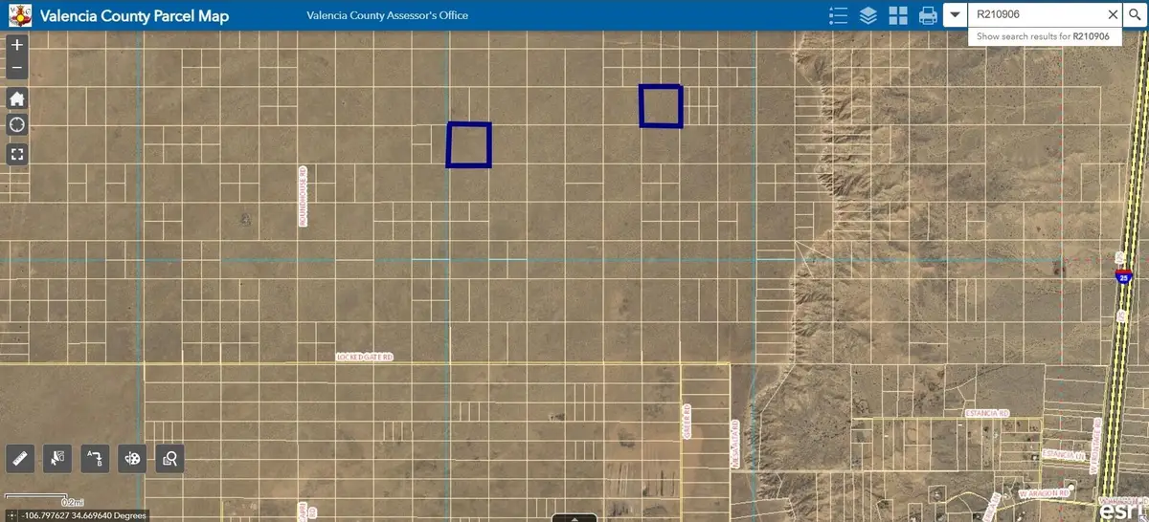Click the Interstate 25 shield marker
The image size is (1149, 522).
tap(1122, 276)
